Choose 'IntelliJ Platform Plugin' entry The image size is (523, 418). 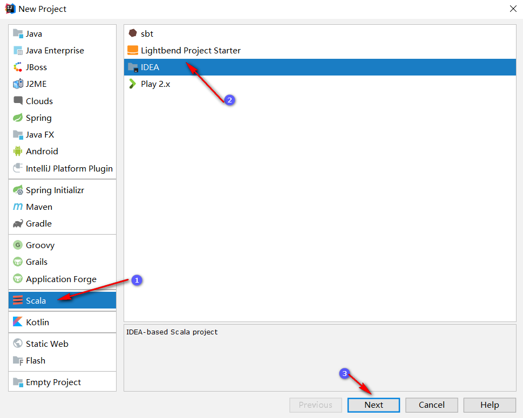point(70,168)
